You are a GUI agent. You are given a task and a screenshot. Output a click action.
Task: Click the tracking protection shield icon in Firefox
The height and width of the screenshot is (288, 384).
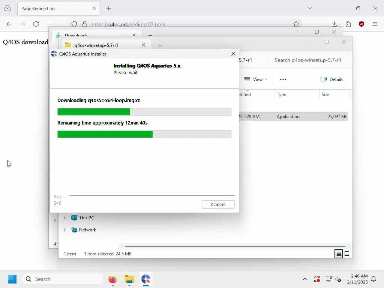pos(74,24)
